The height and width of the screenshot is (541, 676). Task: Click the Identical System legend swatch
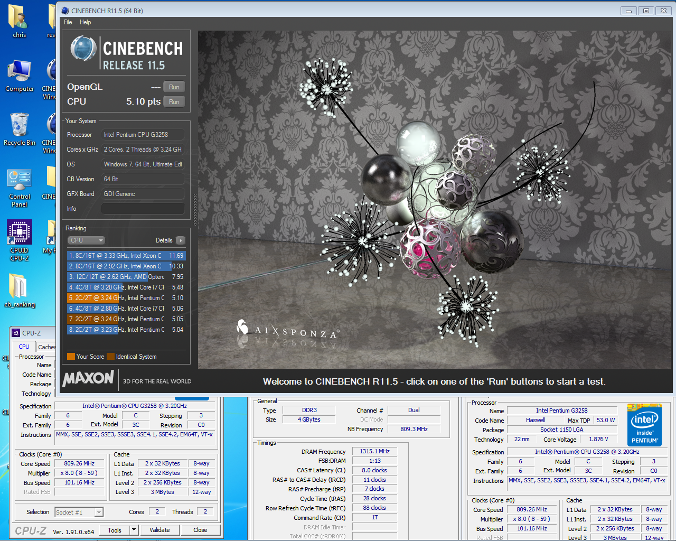110,357
